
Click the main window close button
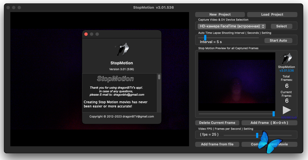click(8, 8)
